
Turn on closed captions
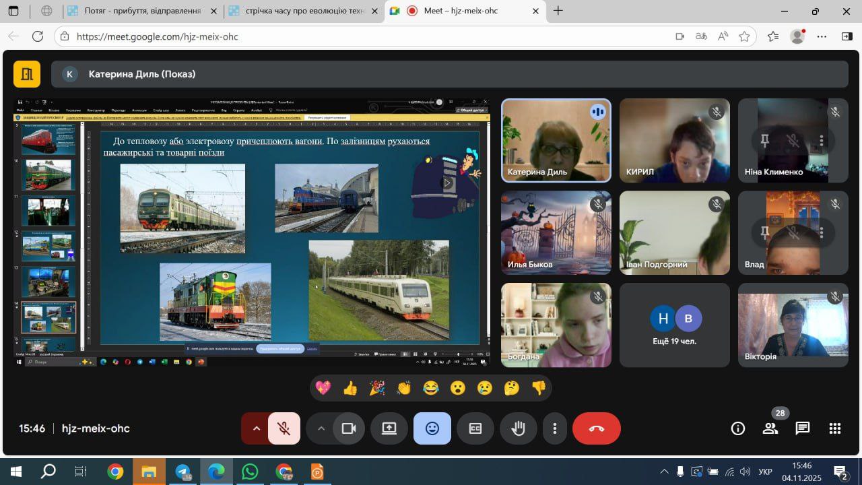click(x=475, y=428)
